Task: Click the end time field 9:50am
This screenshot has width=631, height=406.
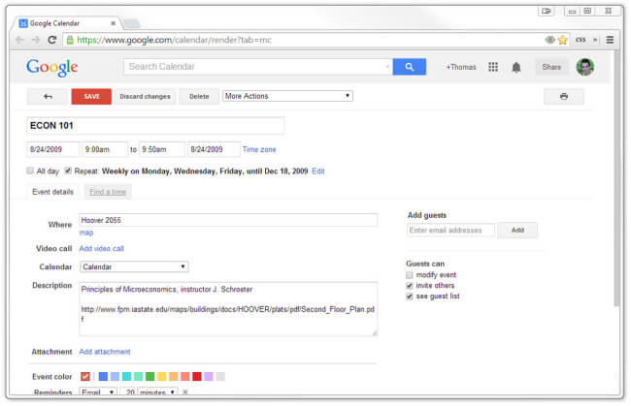Action: coord(162,149)
